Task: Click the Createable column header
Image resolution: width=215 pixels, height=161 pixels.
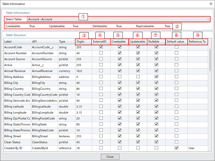Action: 119,42
